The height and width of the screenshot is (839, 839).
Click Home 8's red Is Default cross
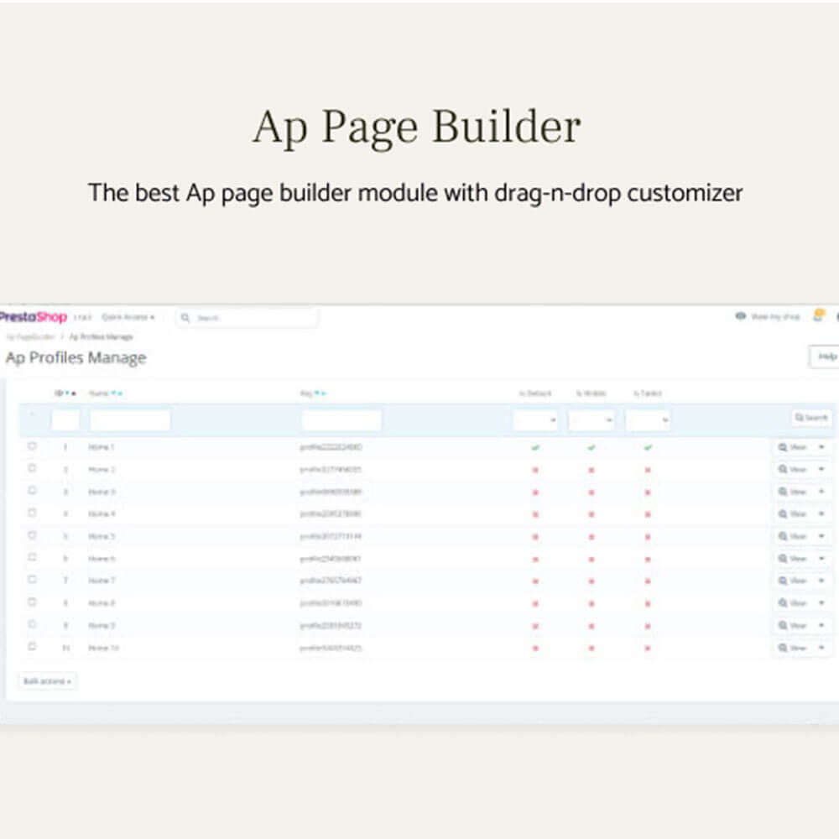(535, 603)
